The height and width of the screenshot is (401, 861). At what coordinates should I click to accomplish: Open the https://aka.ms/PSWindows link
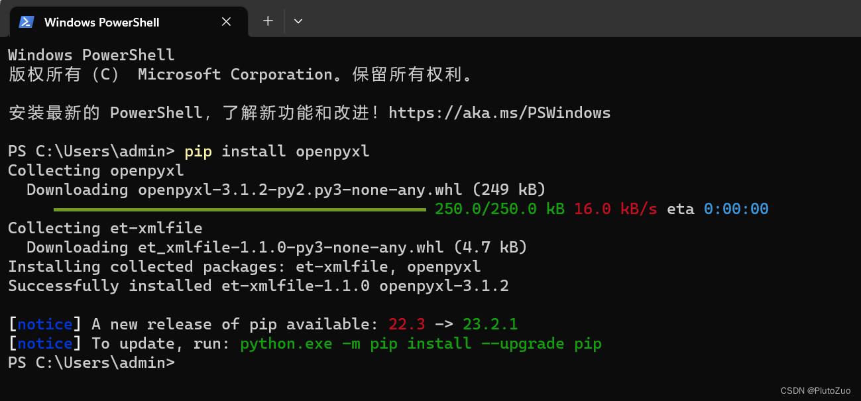coord(499,113)
